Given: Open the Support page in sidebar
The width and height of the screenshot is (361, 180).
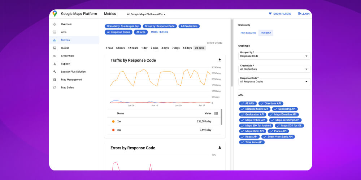Looking at the screenshot, I should pyautogui.click(x=74, y=64).
